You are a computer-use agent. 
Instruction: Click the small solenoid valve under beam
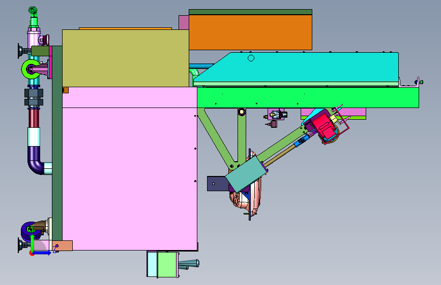click(276, 115)
